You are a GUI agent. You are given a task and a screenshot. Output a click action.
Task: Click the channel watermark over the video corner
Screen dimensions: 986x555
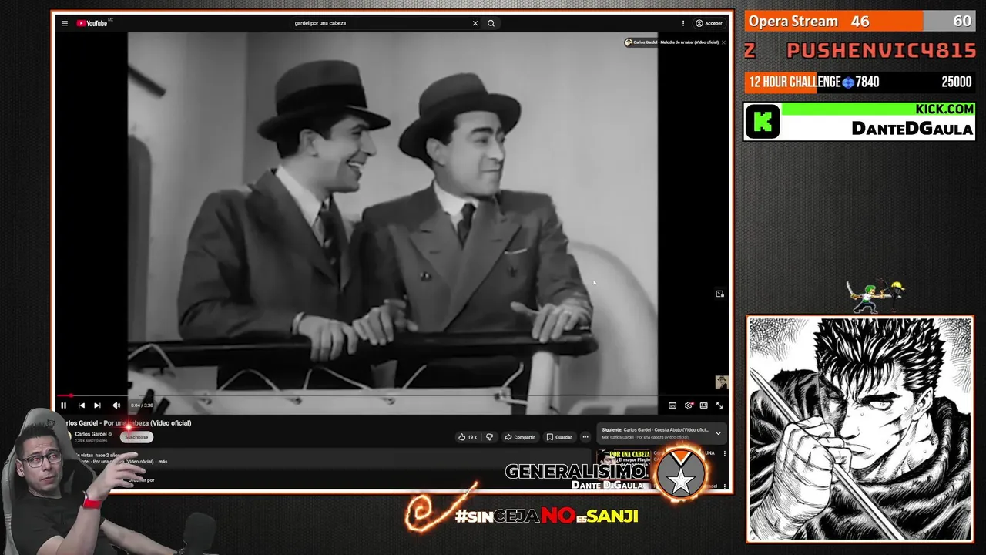click(722, 382)
